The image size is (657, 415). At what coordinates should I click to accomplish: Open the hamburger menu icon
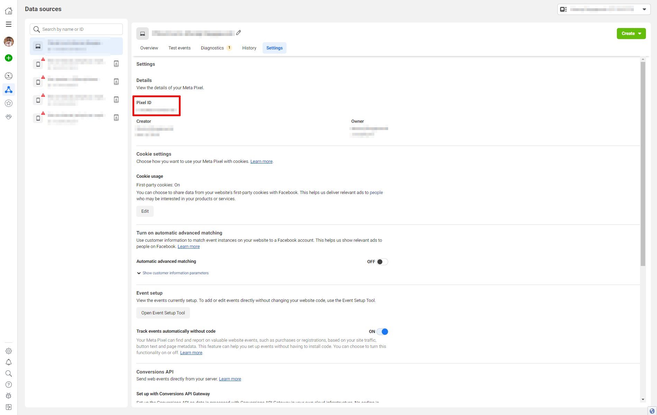(9, 24)
